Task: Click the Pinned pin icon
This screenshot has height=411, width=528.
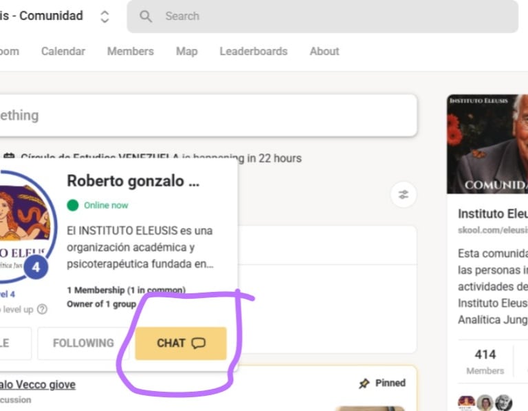Action: click(364, 383)
